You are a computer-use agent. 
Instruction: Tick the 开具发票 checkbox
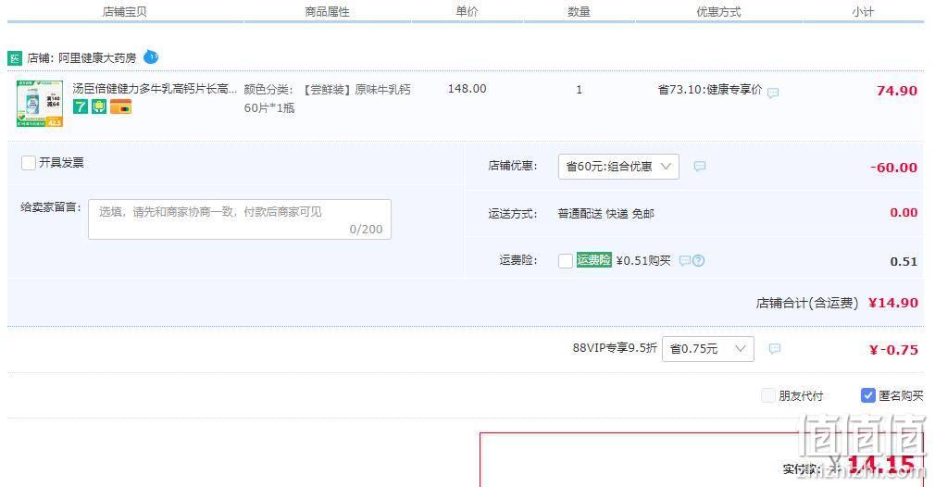(x=28, y=163)
